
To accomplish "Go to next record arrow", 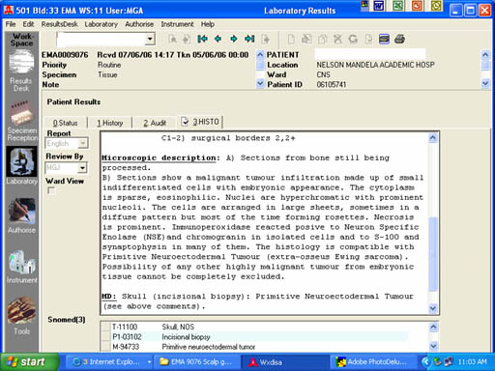I will pyautogui.click(x=234, y=39).
